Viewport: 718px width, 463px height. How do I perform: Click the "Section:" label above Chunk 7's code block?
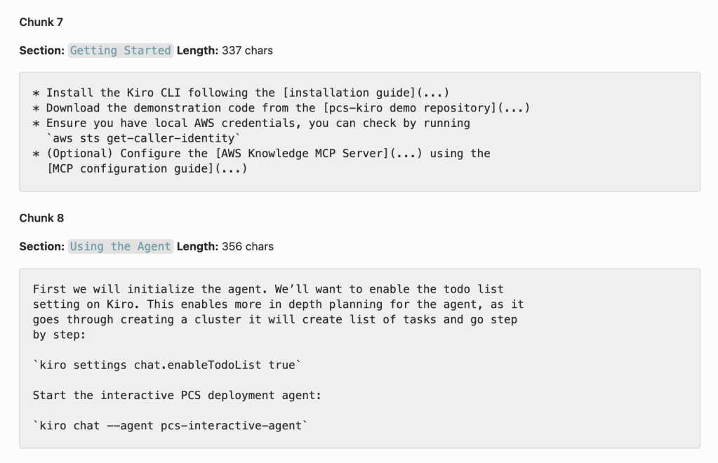coord(41,51)
